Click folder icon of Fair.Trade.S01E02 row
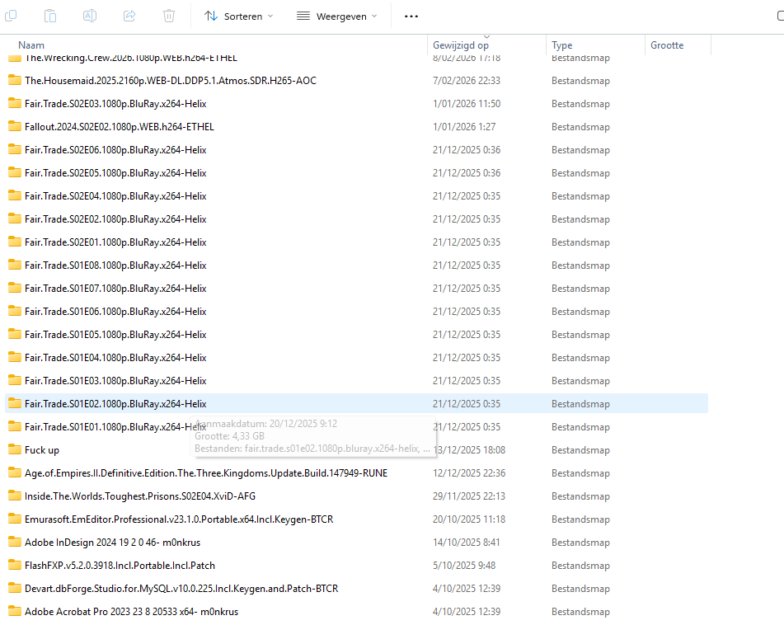The image size is (784, 625). click(x=15, y=403)
